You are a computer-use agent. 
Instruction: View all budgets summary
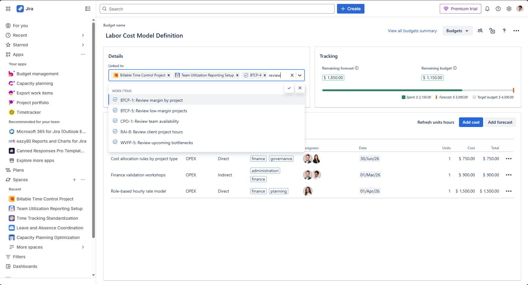[412, 31]
